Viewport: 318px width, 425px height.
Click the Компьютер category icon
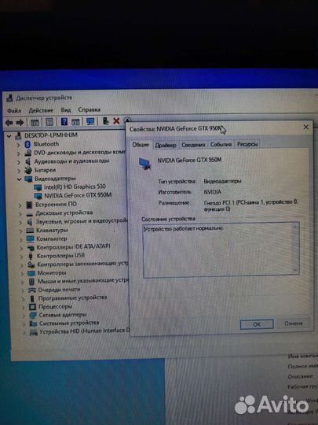pos(31,238)
